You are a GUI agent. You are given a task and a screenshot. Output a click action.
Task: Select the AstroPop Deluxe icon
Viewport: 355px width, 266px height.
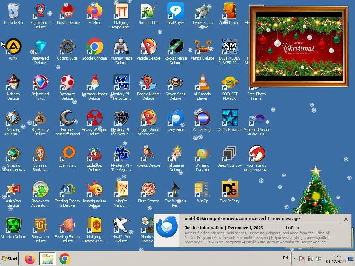point(13,194)
